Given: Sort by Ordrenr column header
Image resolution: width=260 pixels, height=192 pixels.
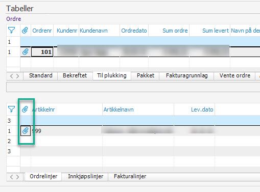Looking at the screenshot, I should click(42, 31).
